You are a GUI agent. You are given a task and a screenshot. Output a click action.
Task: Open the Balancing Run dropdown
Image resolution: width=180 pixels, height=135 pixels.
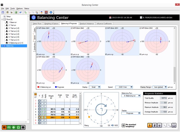(131, 96)
